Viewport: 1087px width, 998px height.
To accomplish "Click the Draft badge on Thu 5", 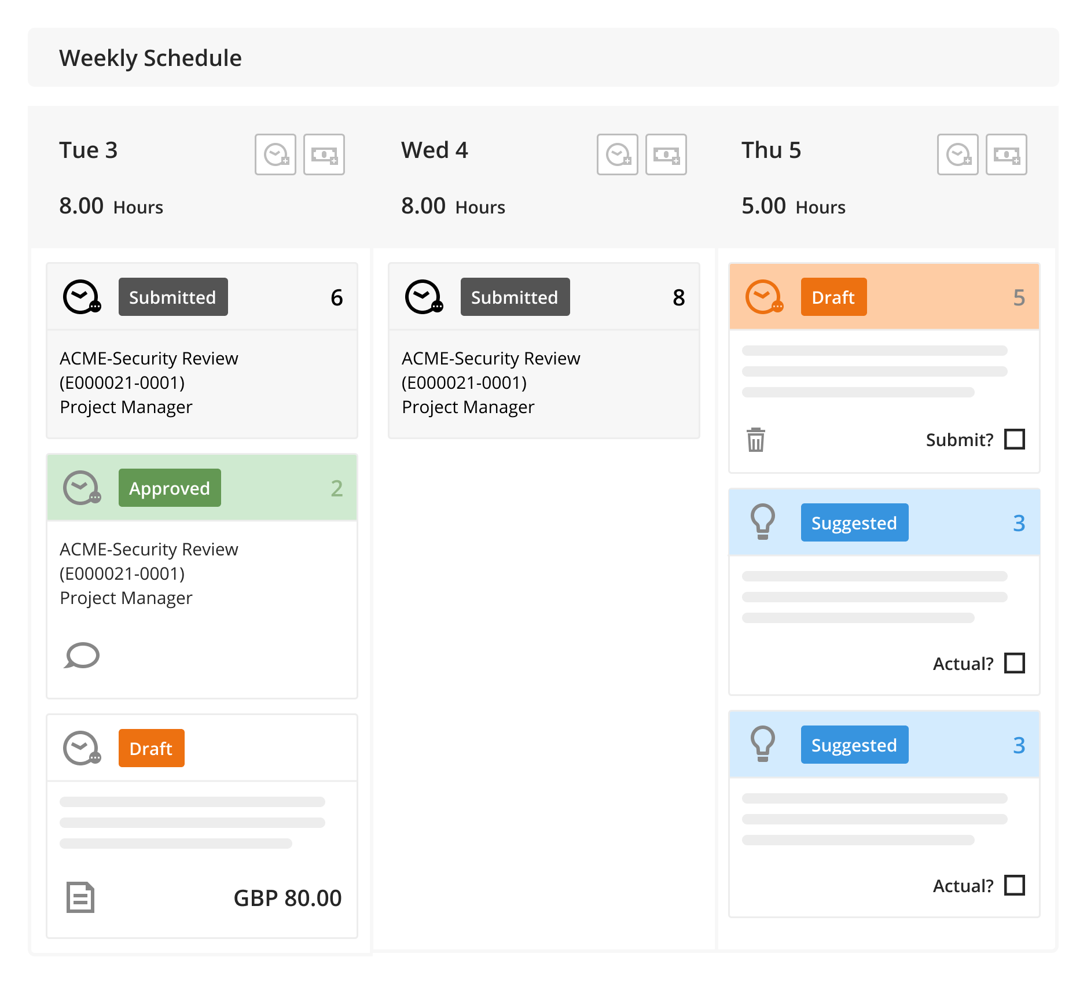I will tap(833, 297).
